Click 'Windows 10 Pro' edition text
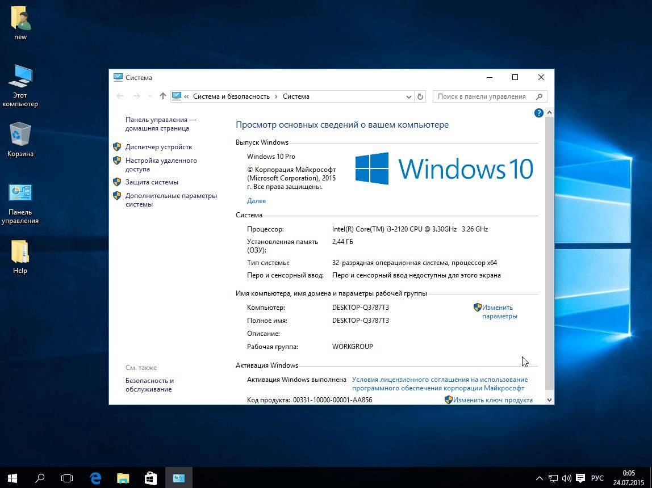The image size is (652, 488). pyautogui.click(x=271, y=157)
